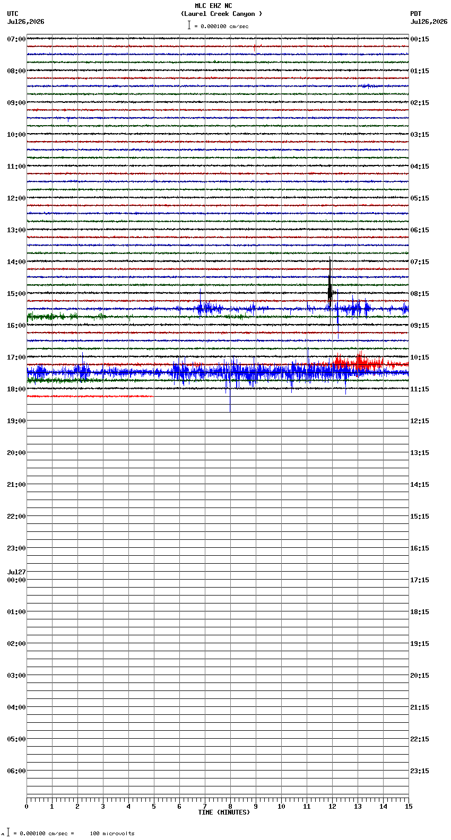Click the 06:00 UTC time label

pos(16,771)
